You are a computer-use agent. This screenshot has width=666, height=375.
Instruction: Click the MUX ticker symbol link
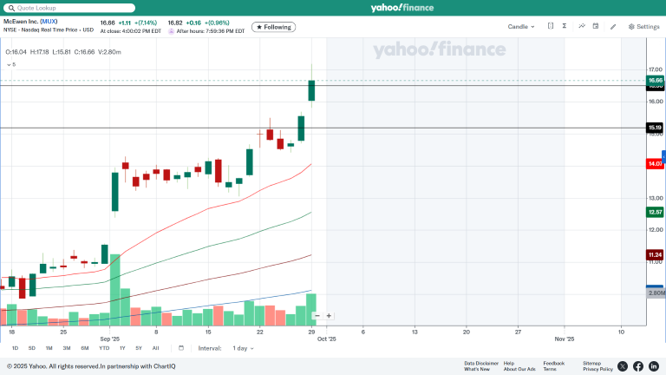tap(49, 21)
